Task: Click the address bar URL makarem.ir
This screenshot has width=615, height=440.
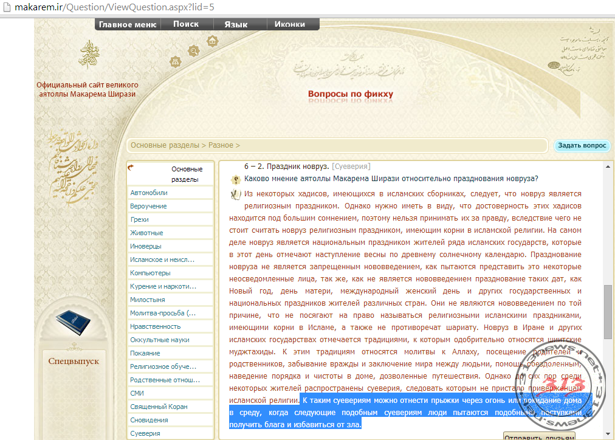Action: pyautogui.click(x=114, y=7)
